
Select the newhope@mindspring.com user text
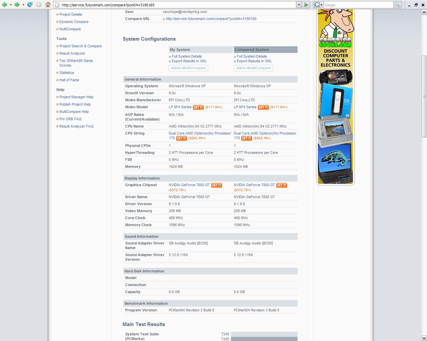(x=185, y=12)
